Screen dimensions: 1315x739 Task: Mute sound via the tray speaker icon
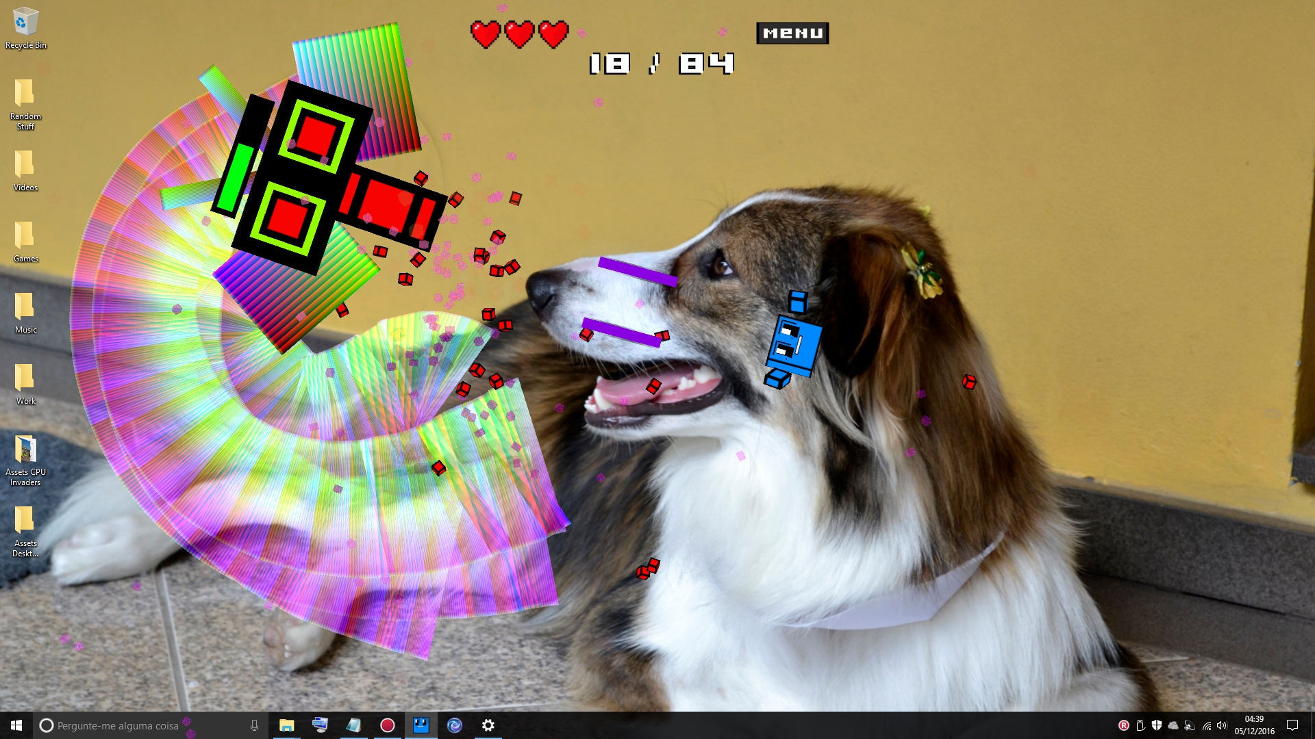click(x=1223, y=725)
